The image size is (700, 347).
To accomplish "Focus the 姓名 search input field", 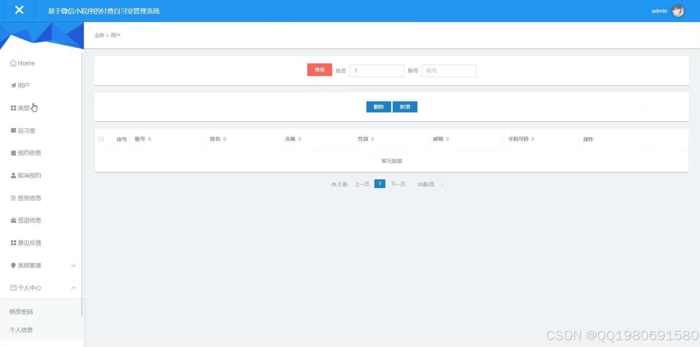I will coord(377,71).
